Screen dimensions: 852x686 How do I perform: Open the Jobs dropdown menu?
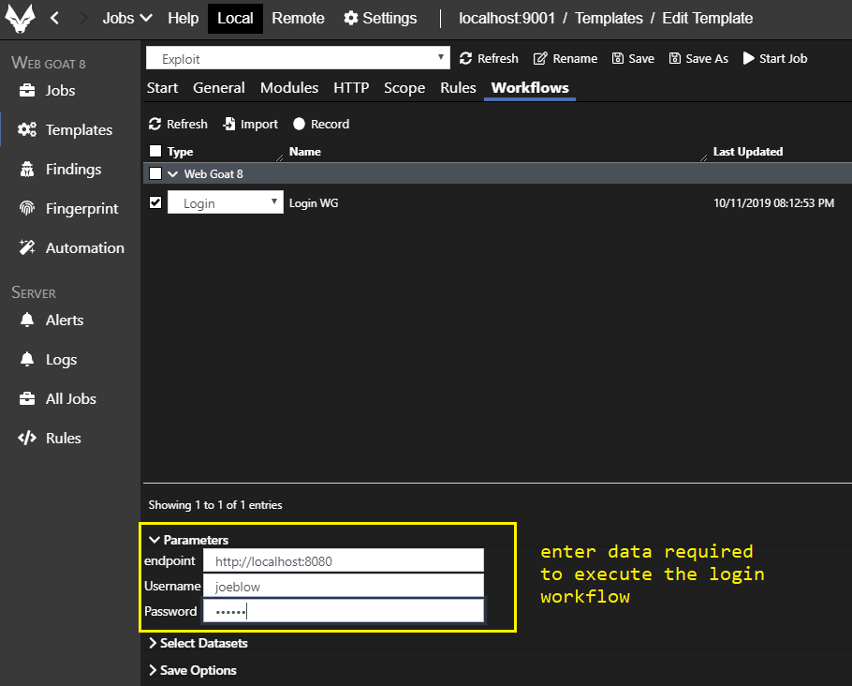coord(127,18)
